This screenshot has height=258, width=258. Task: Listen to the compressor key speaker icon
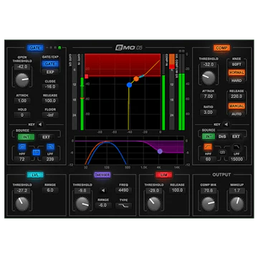point(226,124)
